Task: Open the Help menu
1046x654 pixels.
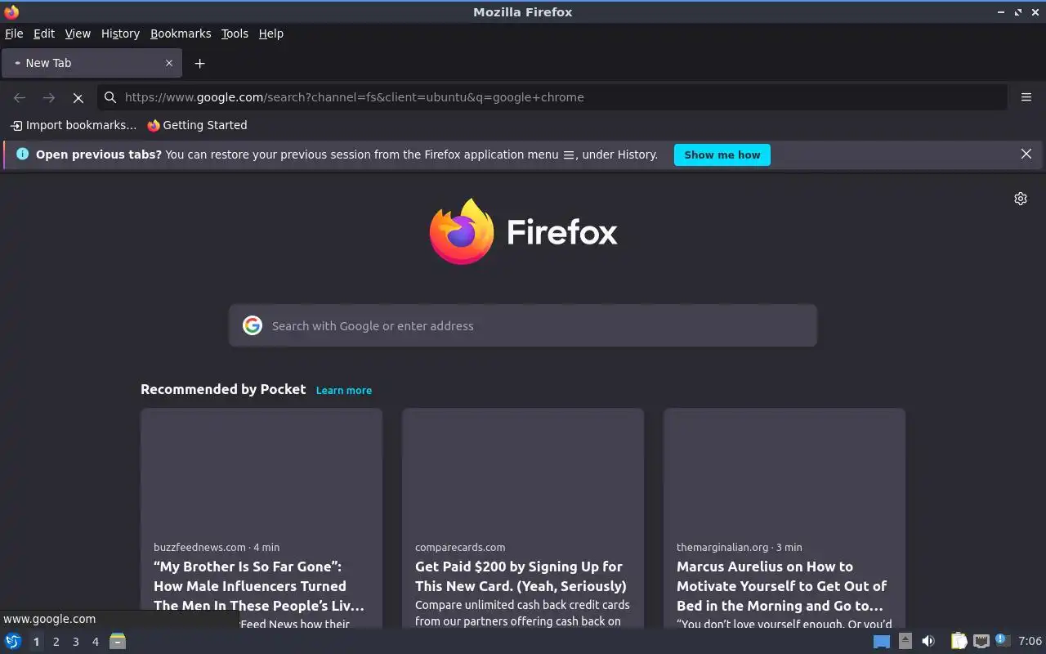Action: [270, 34]
